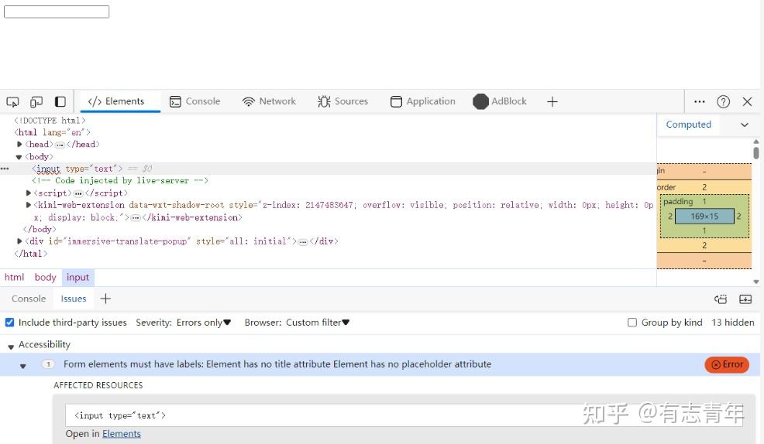This screenshot has width=764, height=444.
Task: Select the Computed styles tab
Action: [x=689, y=125]
